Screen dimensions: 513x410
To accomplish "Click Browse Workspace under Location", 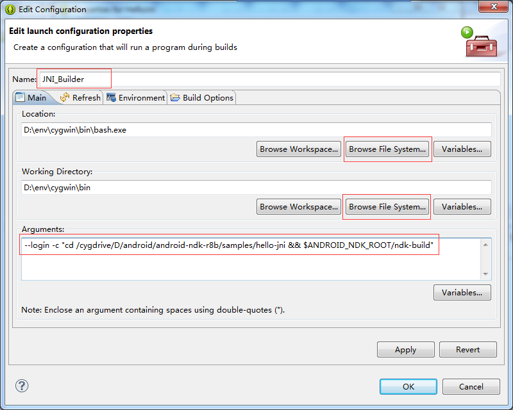I will tap(299, 149).
